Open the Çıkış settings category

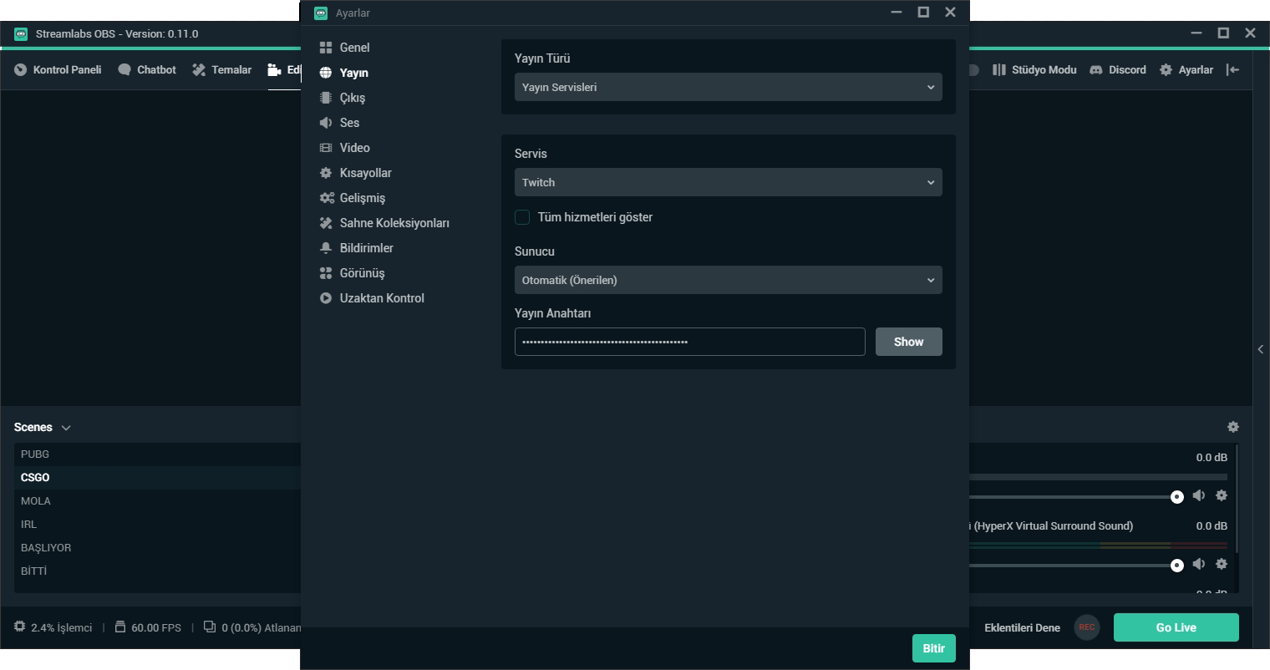[x=343, y=98]
